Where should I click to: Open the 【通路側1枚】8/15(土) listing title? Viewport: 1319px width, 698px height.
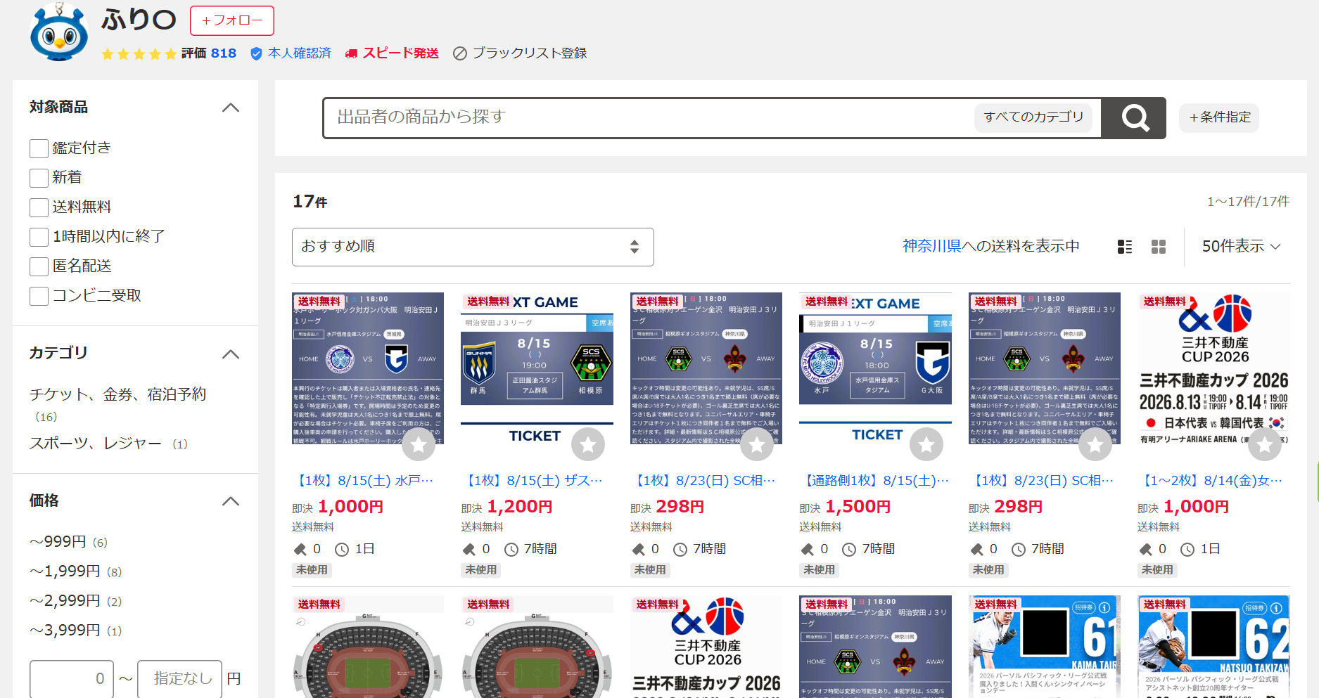875,481
